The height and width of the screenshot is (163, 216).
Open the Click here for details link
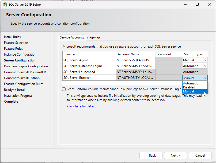82,106
